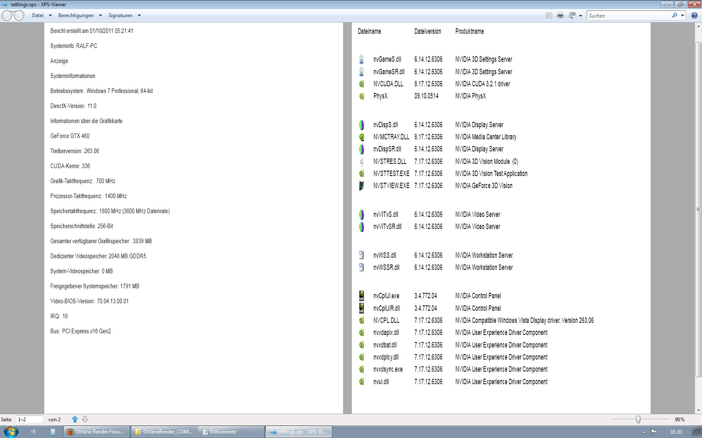Click the nvWSS.dll file icon
Screen dimensions: 702x438
coord(361,255)
